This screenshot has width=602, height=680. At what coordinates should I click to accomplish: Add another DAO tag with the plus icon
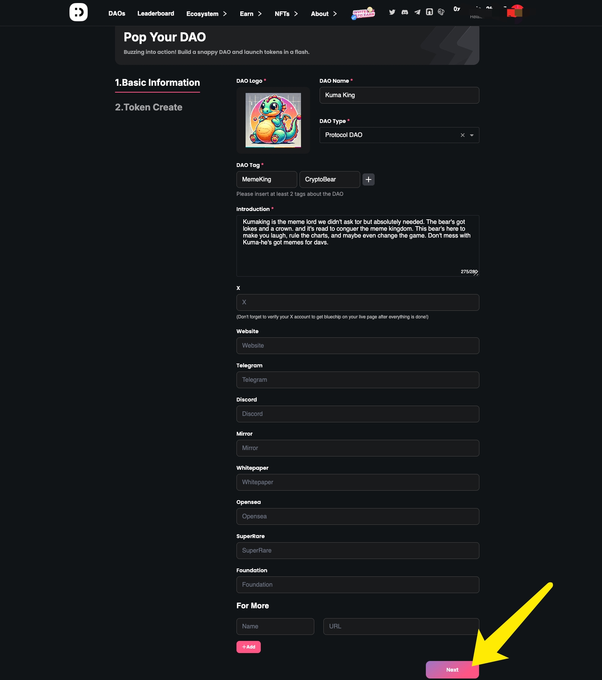point(369,179)
